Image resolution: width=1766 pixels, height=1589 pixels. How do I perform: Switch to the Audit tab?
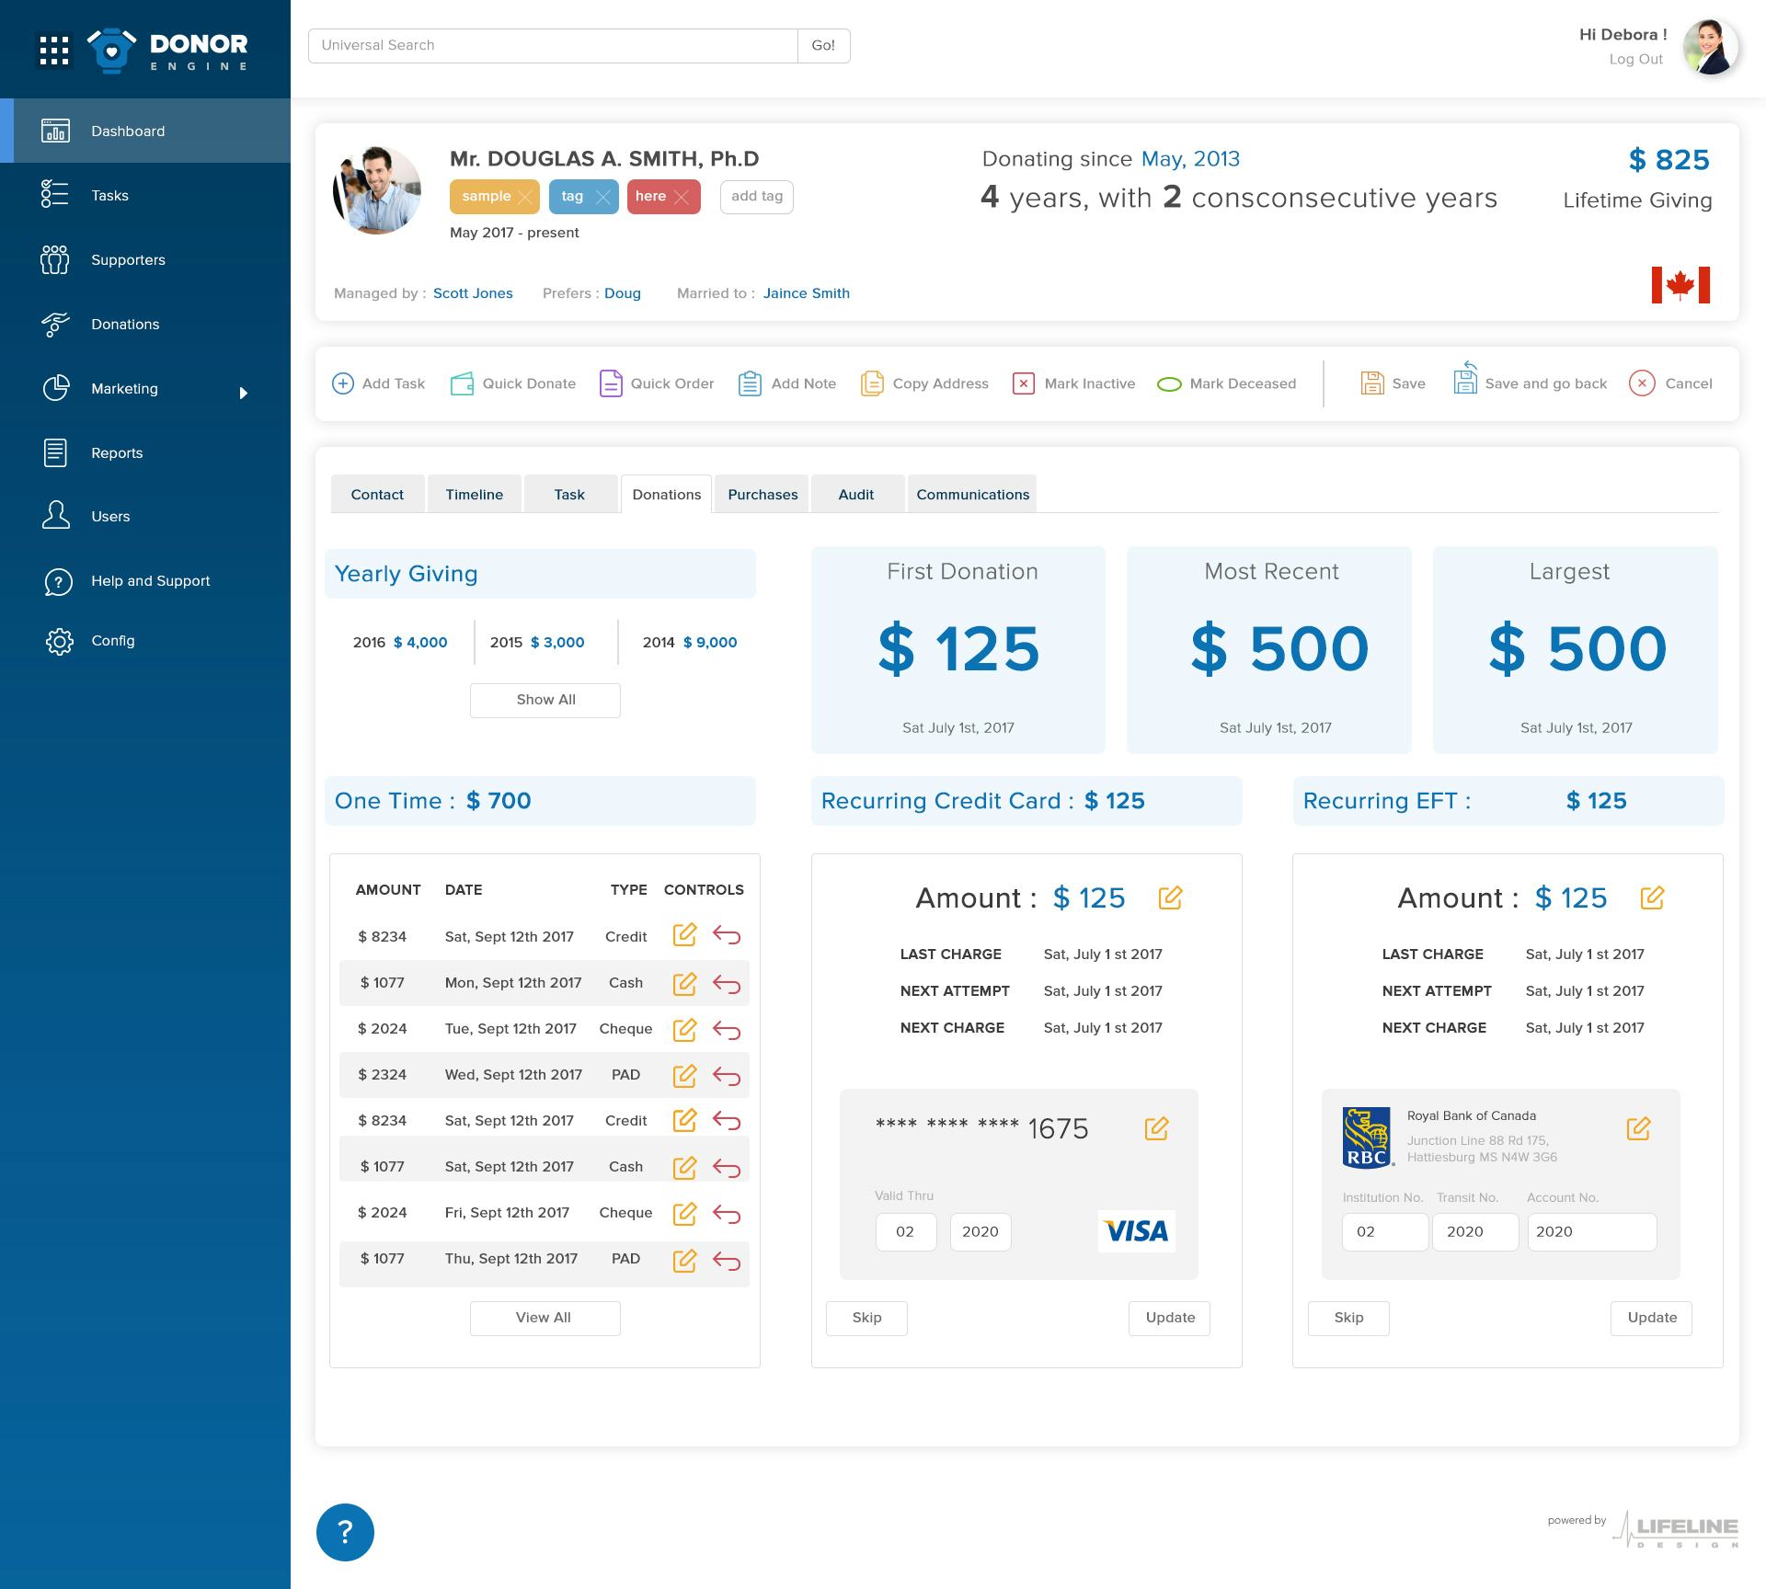(854, 494)
